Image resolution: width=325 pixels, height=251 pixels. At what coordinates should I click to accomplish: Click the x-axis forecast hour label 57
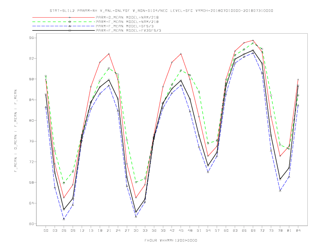pyautogui.click(x=217, y=230)
